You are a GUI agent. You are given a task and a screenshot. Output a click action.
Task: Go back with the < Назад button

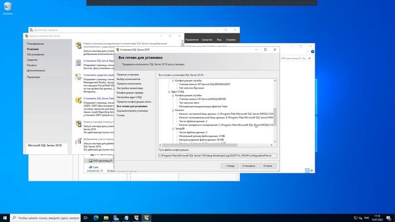230,166
